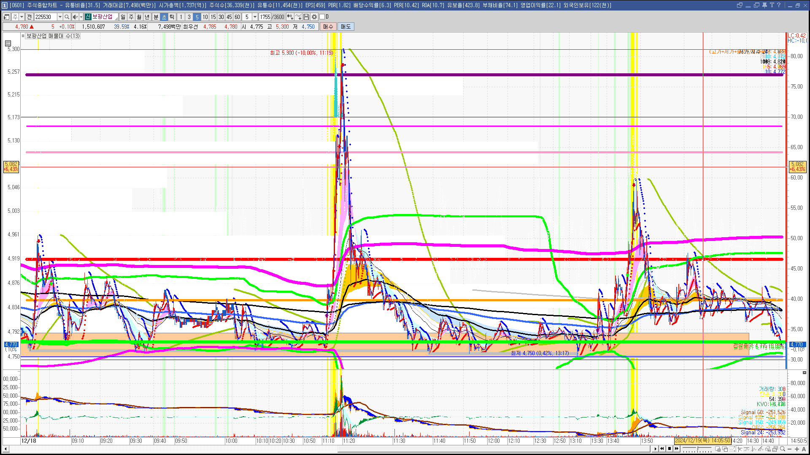Toggle the D checkbox in toolbar
Viewport: 810px width, 455px height.
click(322, 17)
